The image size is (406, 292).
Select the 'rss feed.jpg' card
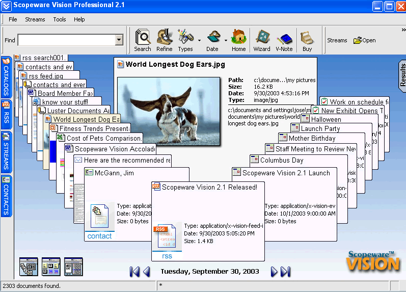(49, 76)
